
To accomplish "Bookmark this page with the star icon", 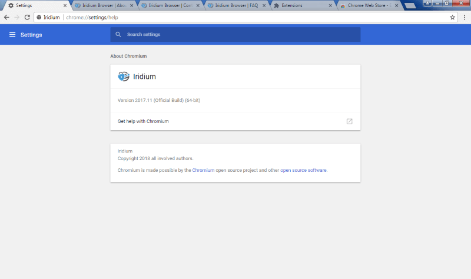I will coord(452,18).
